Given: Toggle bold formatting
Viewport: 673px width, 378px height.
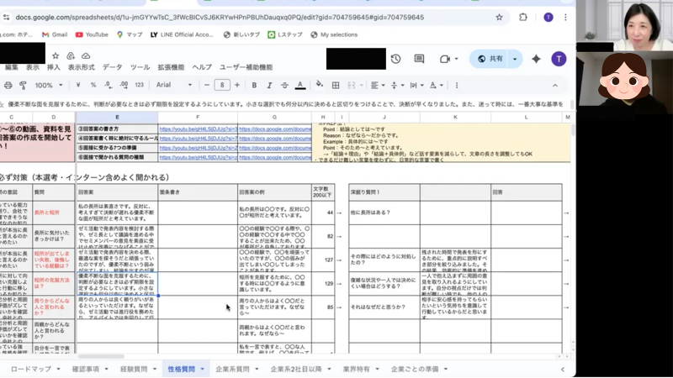Looking at the screenshot, I should (254, 86).
